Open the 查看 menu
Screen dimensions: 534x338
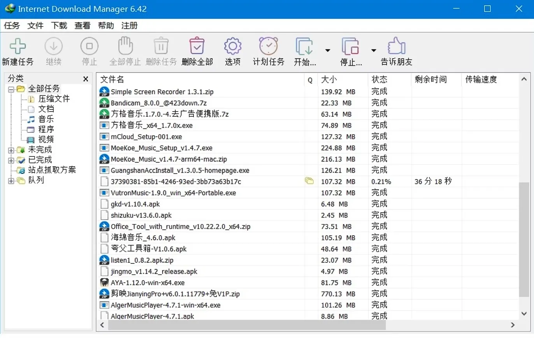pos(83,26)
